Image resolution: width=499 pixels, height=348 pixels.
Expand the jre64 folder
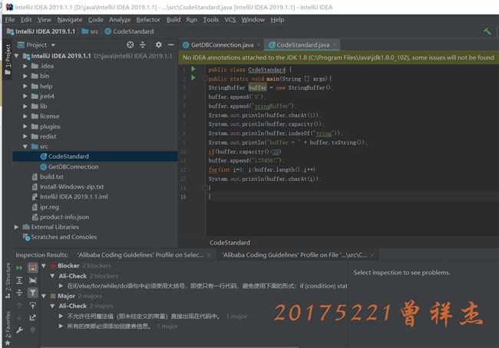pos(25,96)
